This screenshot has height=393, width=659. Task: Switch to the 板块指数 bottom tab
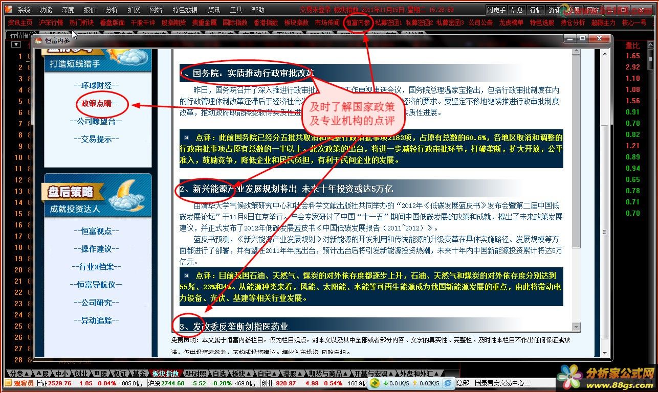point(166,374)
